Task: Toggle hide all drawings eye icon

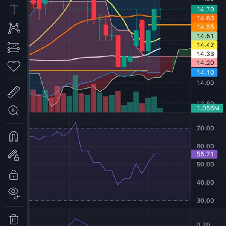Action: pos(14,193)
